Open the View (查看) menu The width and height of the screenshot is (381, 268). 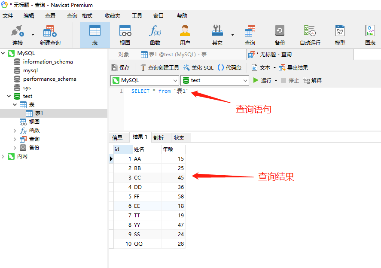pyautogui.click(x=50, y=16)
